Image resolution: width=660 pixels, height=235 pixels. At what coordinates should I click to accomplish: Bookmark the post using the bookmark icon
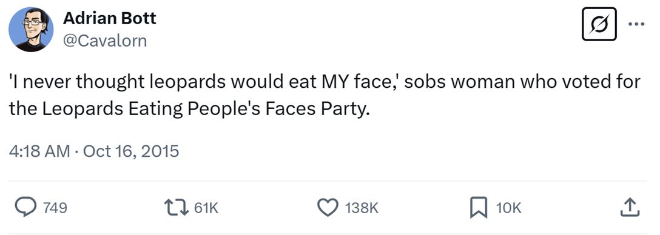(x=478, y=208)
